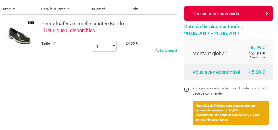Click the Vous avez économisé savings row

[x=229, y=72]
